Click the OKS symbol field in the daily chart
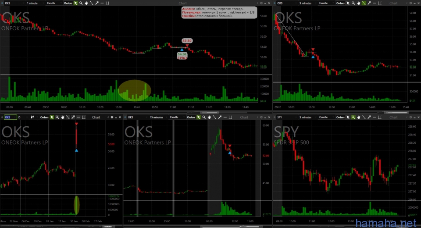421x228 pixels. point(10,118)
